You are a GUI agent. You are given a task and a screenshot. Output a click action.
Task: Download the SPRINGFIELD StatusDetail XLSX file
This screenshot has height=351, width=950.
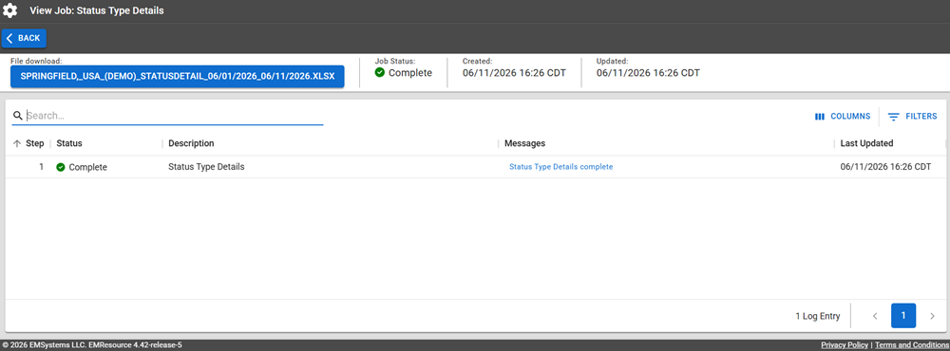point(178,77)
